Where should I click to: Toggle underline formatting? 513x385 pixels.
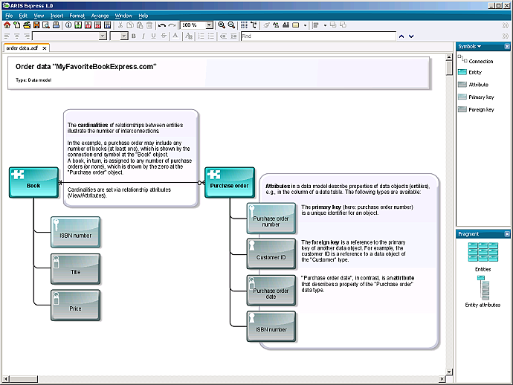pyautogui.click(x=153, y=36)
